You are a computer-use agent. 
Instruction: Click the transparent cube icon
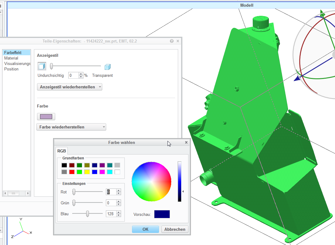107,67
